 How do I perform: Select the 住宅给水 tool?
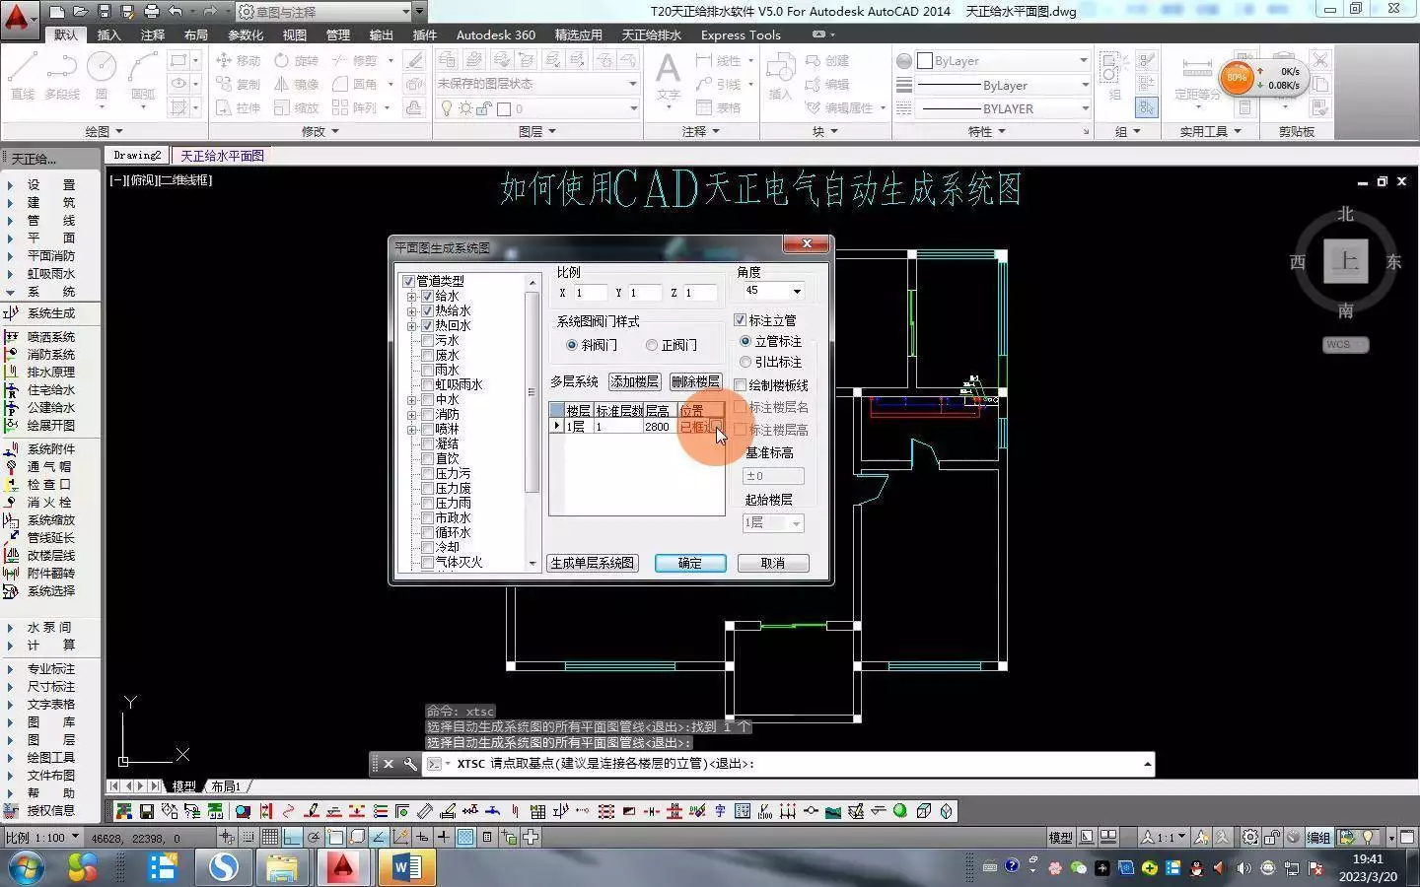click(x=51, y=390)
